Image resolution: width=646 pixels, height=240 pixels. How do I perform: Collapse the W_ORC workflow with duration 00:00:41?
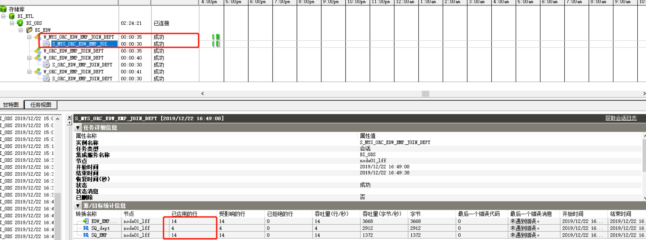(29, 72)
